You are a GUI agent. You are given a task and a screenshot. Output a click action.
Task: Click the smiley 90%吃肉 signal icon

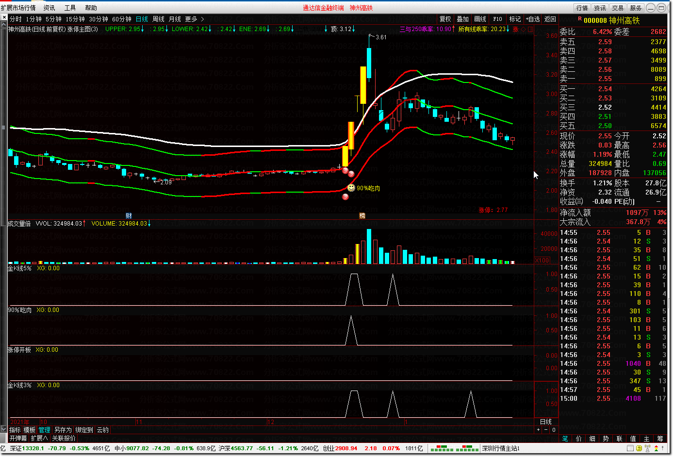351,188
